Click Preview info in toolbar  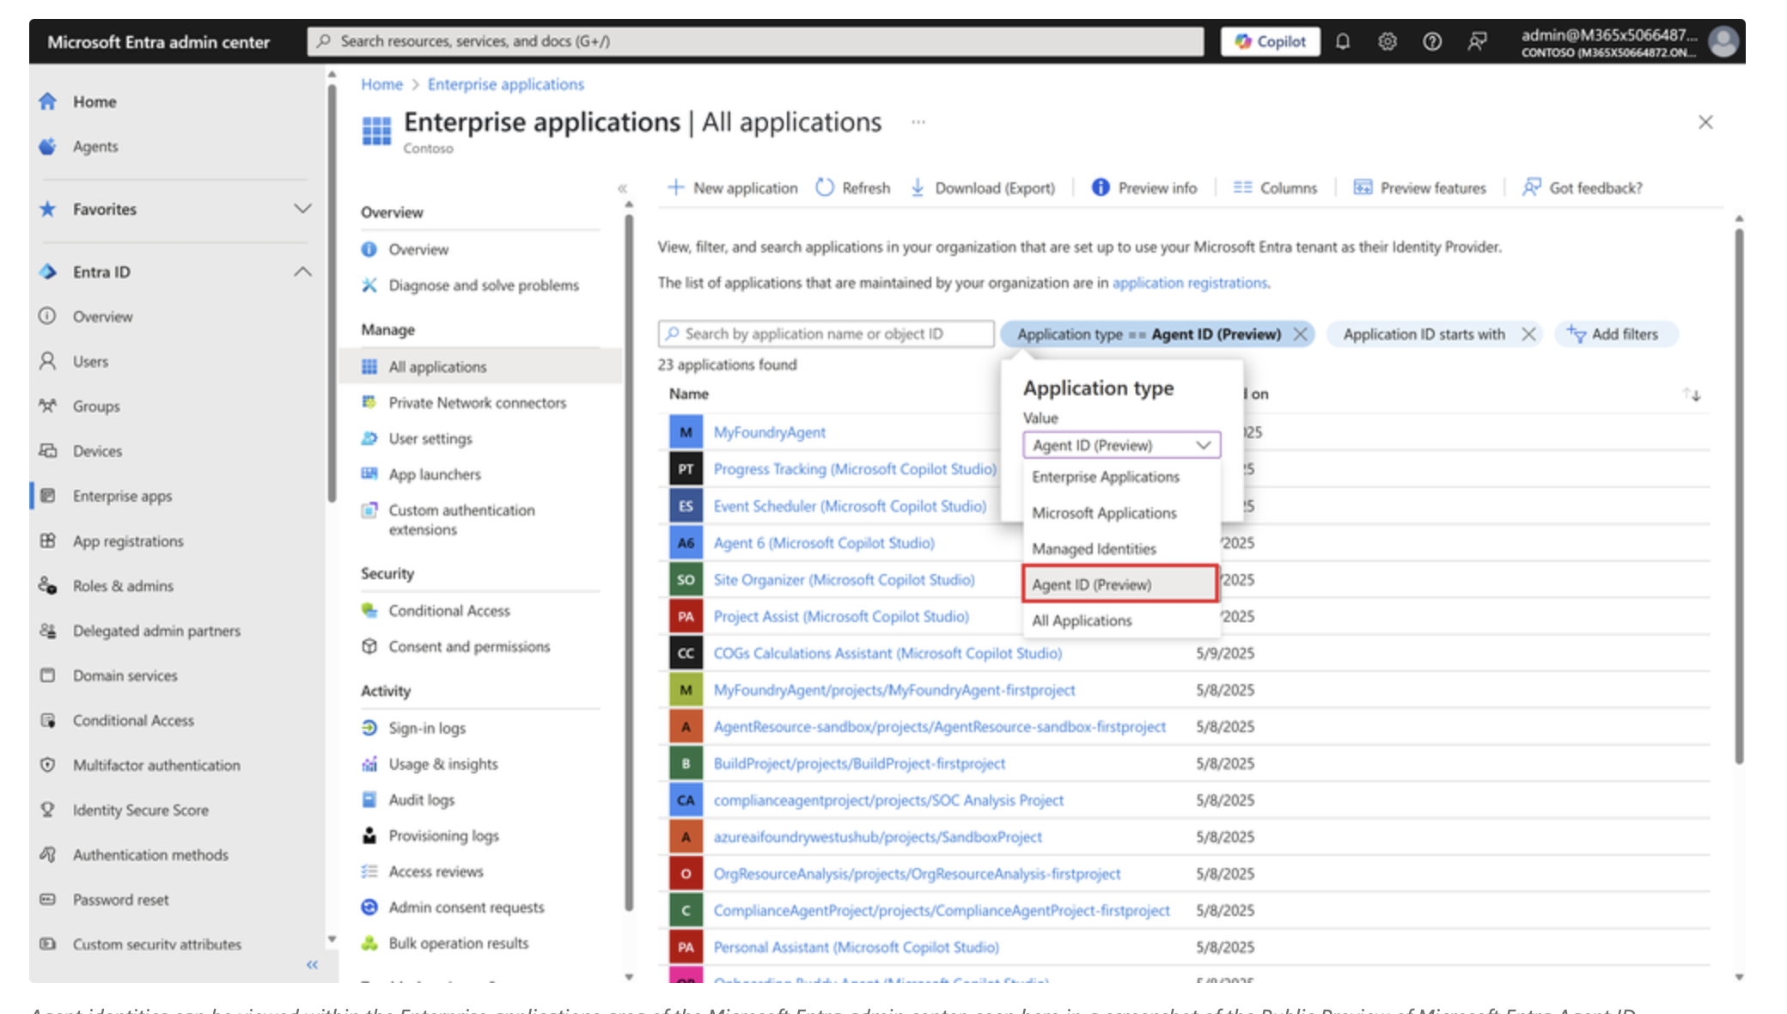coord(1144,188)
